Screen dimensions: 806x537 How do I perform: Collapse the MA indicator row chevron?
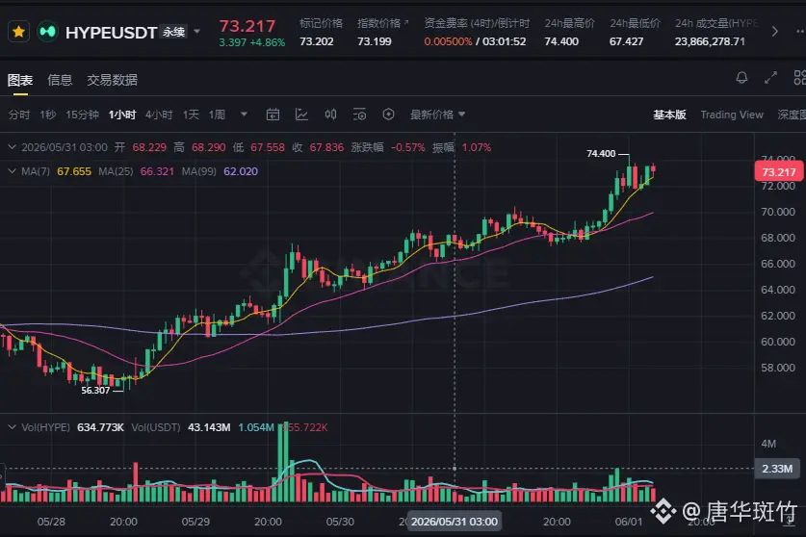[12, 171]
